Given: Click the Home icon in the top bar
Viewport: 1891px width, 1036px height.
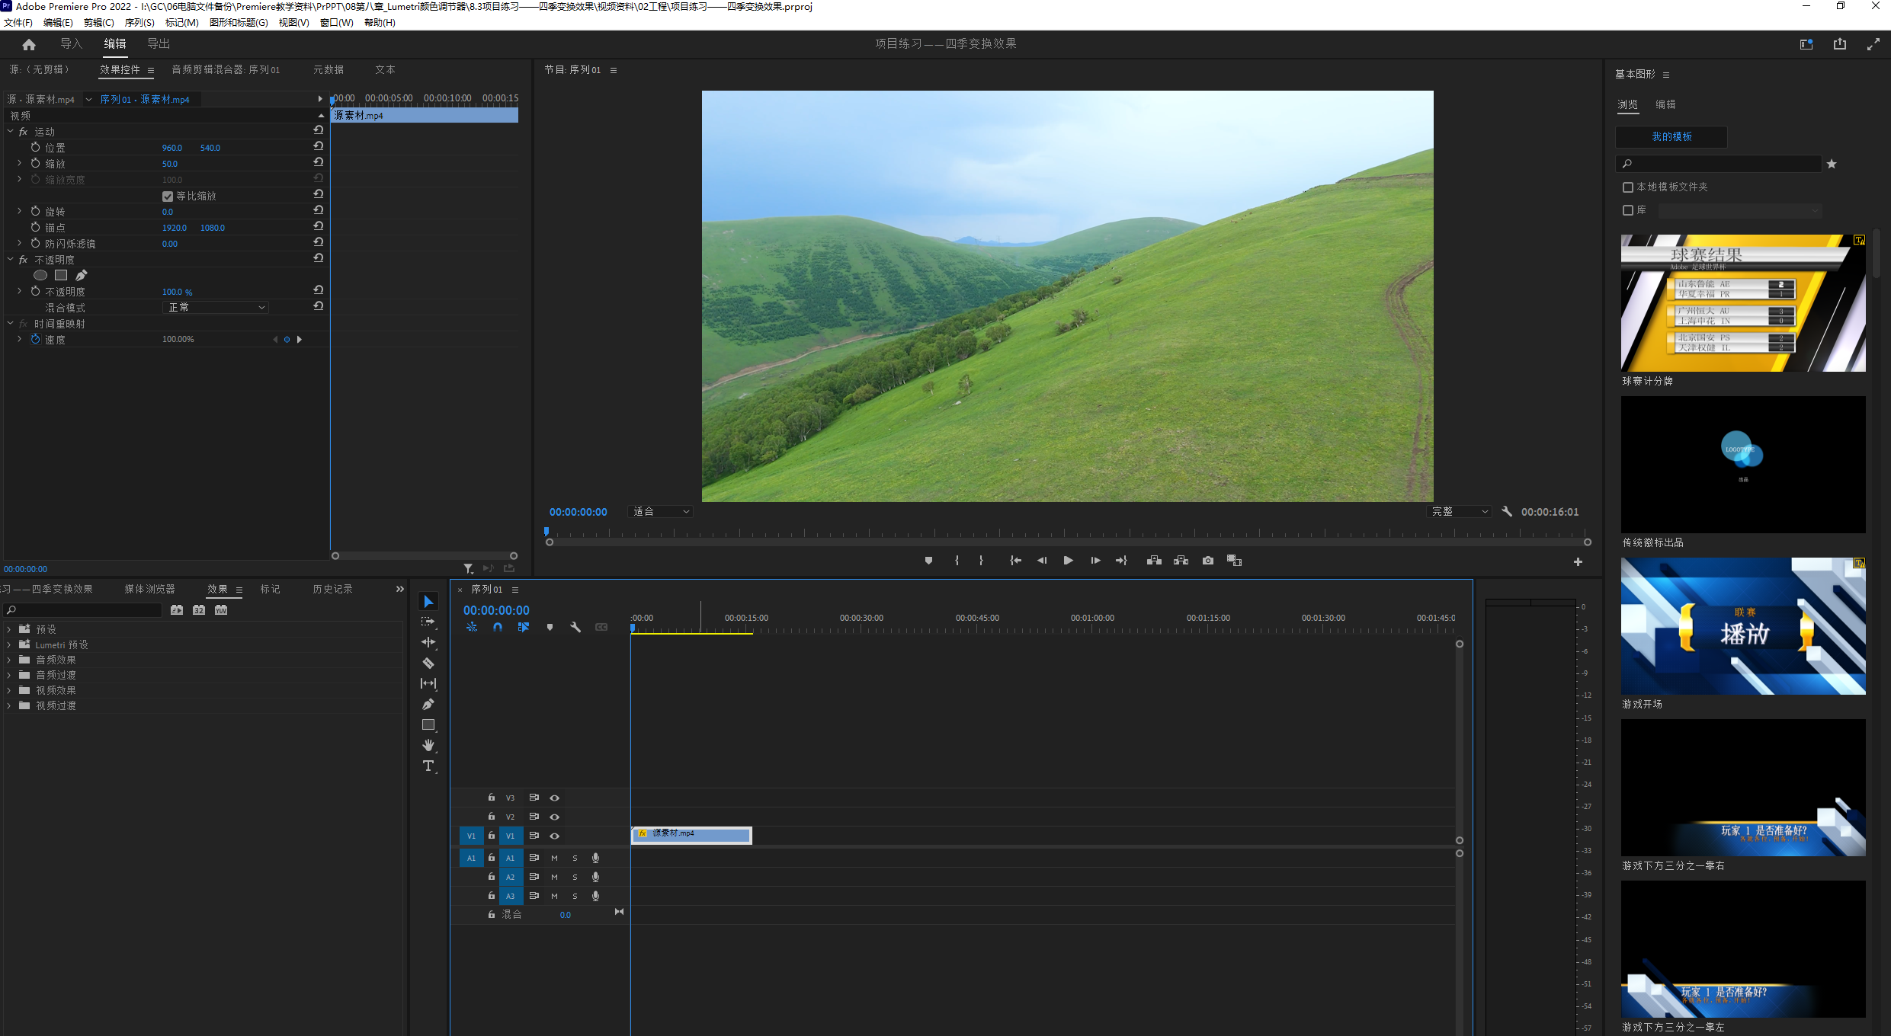Looking at the screenshot, I should point(29,44).
